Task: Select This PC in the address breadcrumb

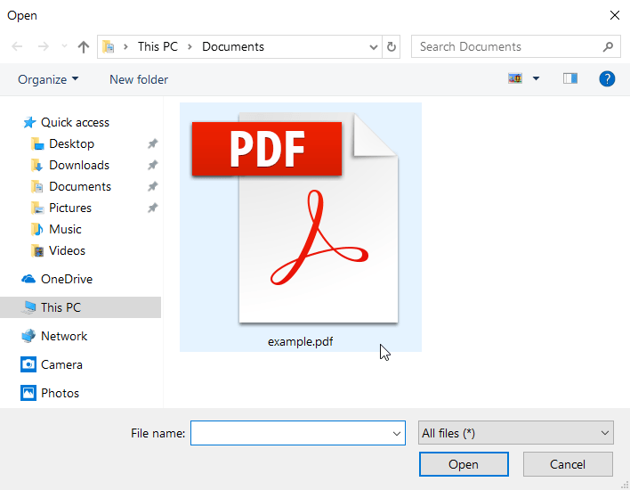Action: click(157, 46)
